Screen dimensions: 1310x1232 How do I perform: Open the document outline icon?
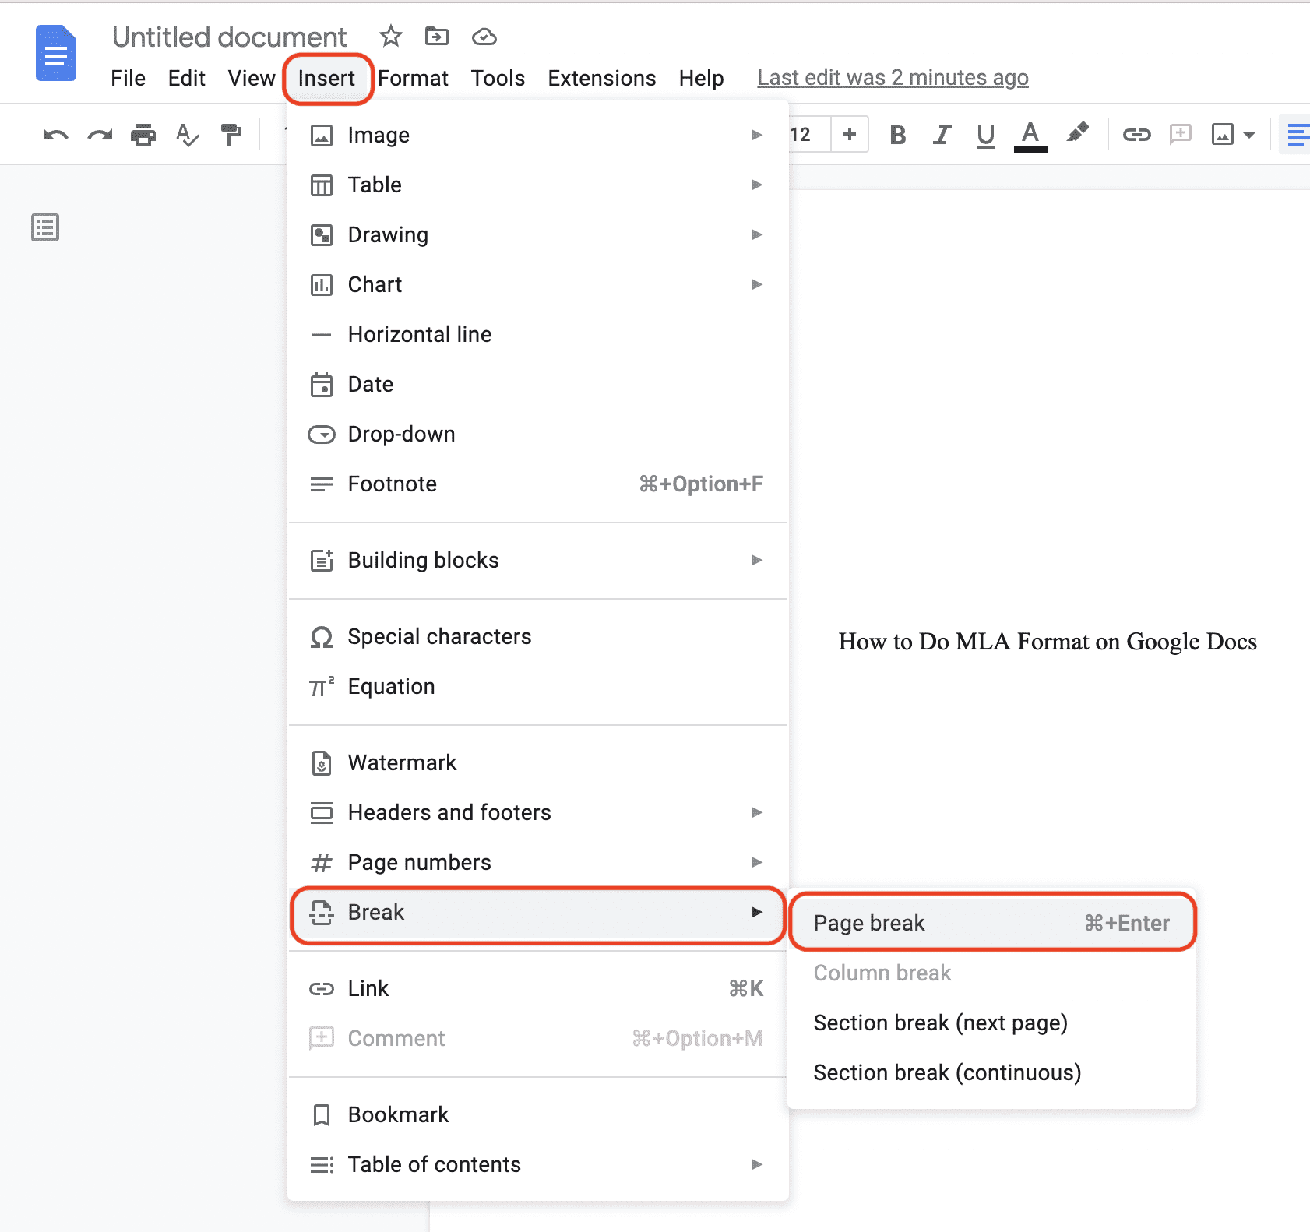44,227
